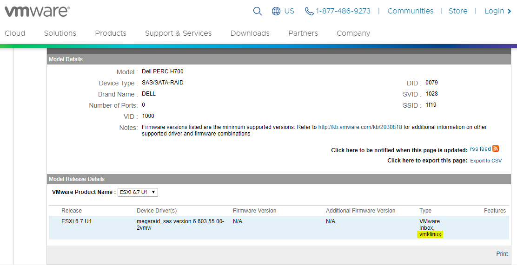Click the Type column header
Viewport: 517px width, 265px height.
[425, 211]
